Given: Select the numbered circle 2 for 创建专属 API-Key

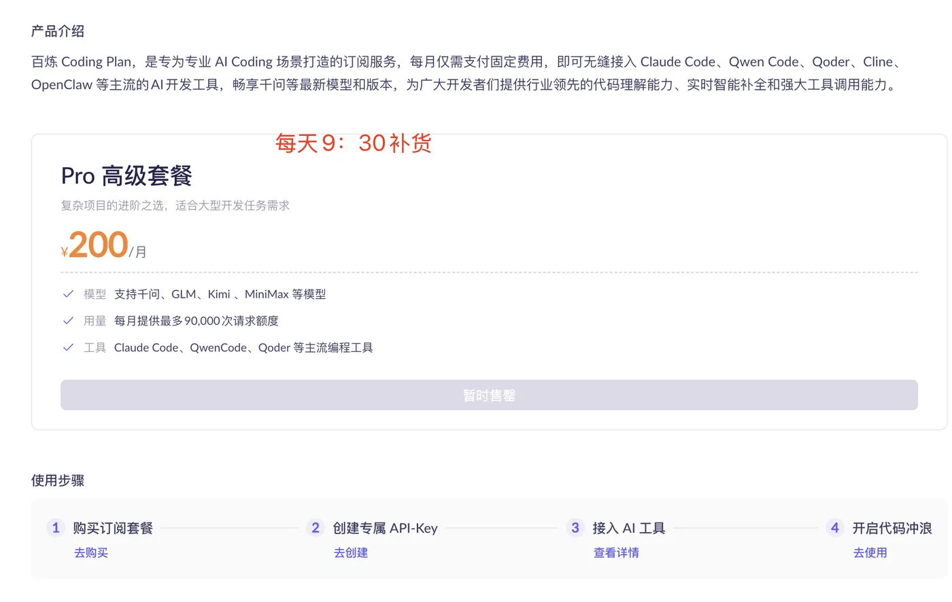Looking at the screenshot, I should tap(315, 528).
